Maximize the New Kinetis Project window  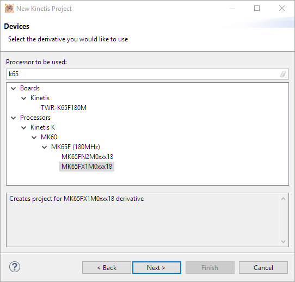(x=257, y=8)
